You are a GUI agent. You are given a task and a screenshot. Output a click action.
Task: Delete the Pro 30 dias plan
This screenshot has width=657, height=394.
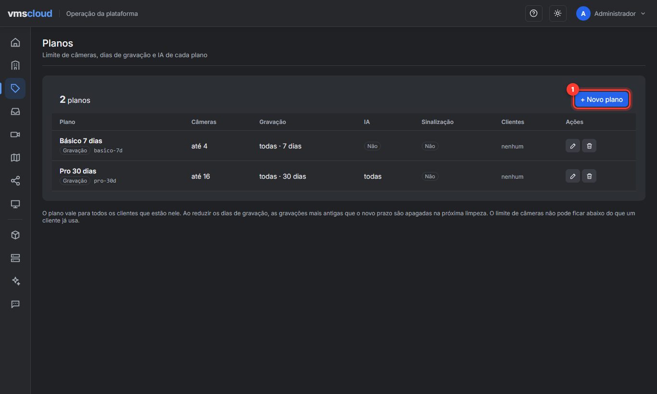[589, 176]
